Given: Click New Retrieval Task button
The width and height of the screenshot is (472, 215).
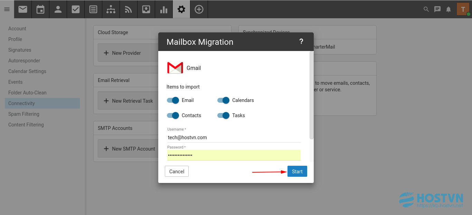Looking at the screenshot, I should pyautogui.click(x=128, y=101).
